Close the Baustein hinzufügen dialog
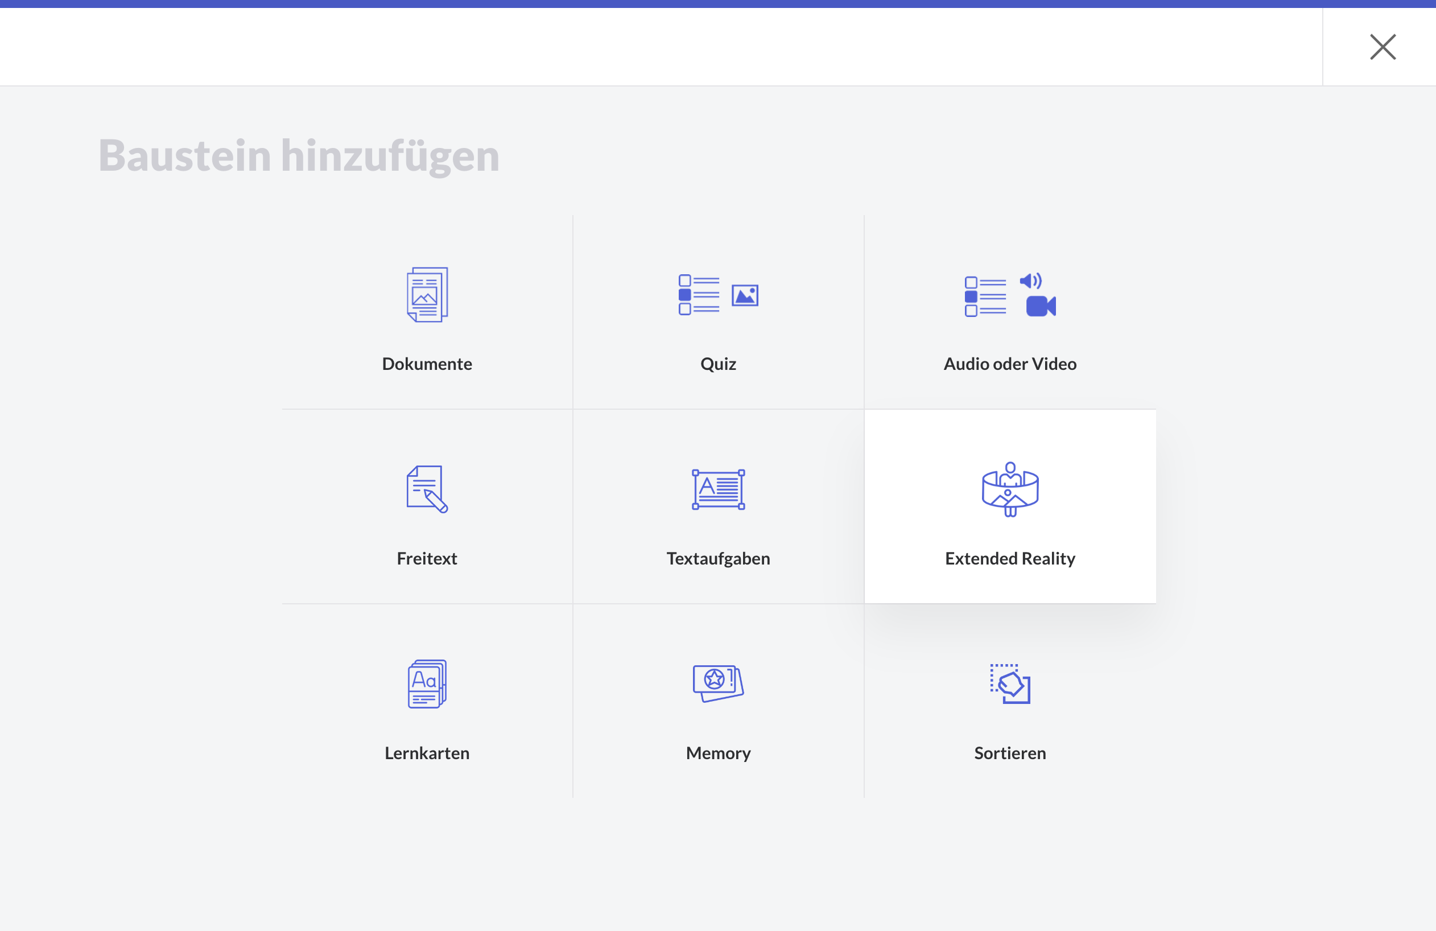 [x=1383, y=47]
